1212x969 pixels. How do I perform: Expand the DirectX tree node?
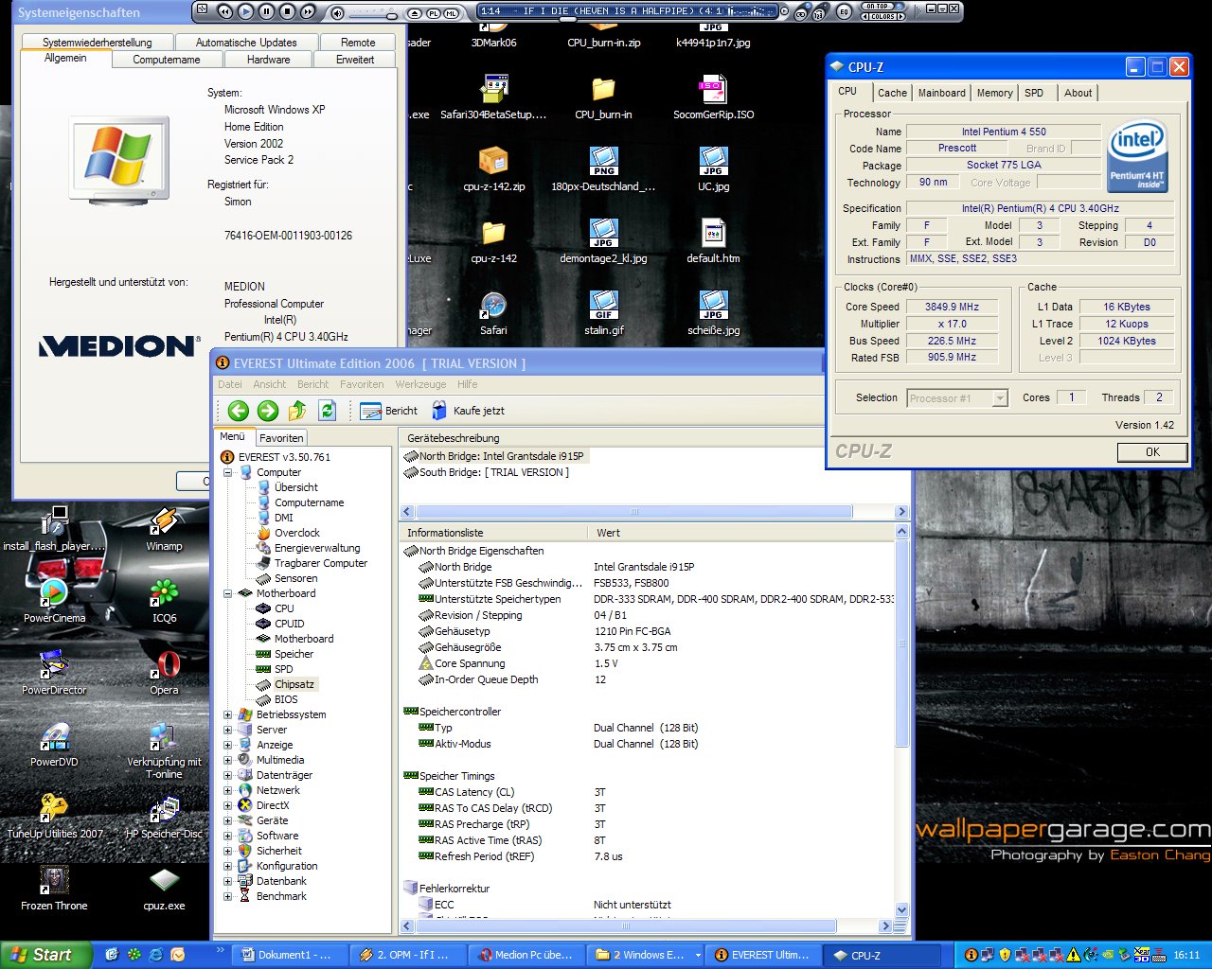[227, 805]
